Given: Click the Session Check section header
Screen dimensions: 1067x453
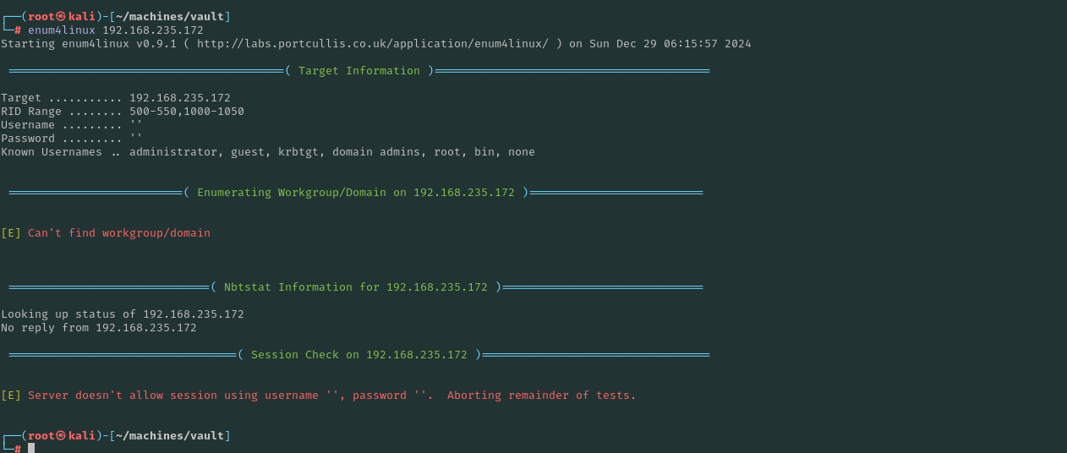Looking at the screenshot, I should coord(359,355).
